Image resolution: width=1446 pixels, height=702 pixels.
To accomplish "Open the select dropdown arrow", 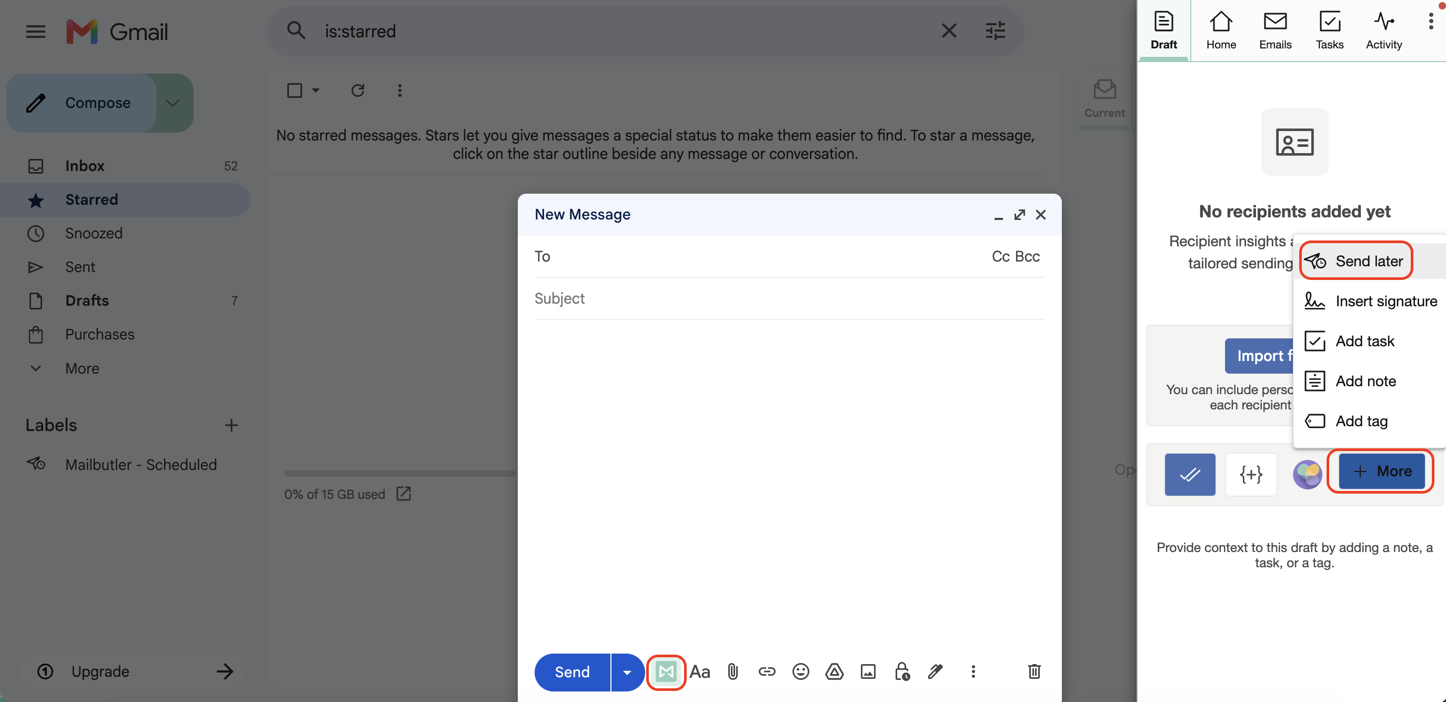I will pyautogui.click(x=316, y=91).
